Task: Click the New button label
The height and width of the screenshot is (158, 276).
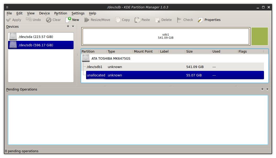Action: pyautogui.click(x=76, y=20)
